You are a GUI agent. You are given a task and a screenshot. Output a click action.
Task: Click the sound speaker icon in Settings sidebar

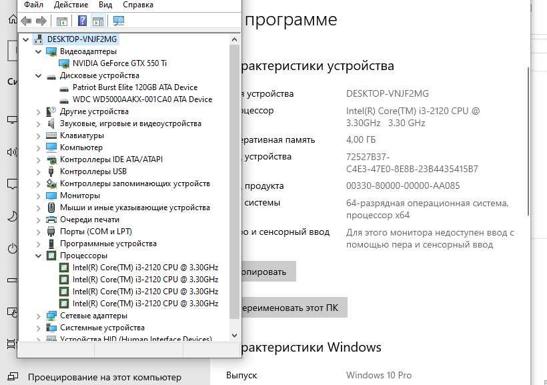coord(12,152)
